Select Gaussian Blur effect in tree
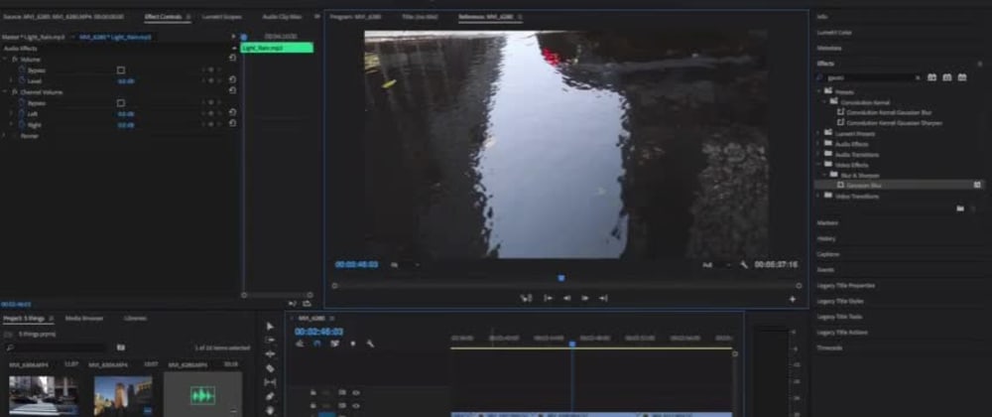The height and width of the screenshot is (417, 992). click(864, 186)
